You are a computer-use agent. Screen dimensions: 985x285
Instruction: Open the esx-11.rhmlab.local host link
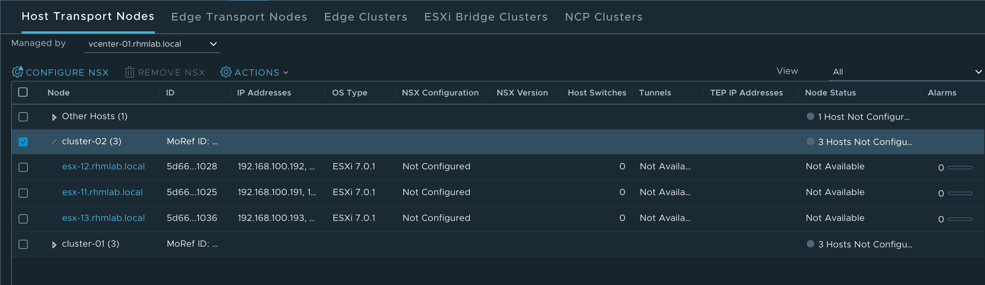point(102,192)
